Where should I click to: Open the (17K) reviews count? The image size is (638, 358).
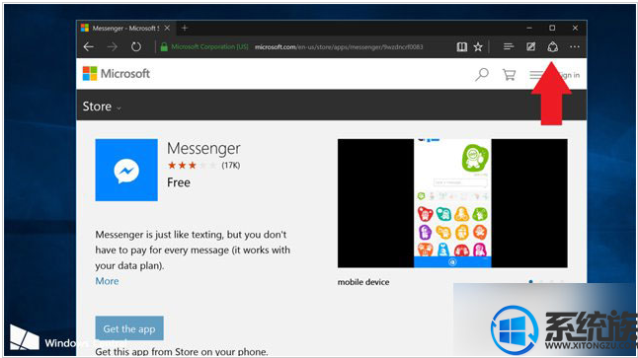tap(231, 165)
